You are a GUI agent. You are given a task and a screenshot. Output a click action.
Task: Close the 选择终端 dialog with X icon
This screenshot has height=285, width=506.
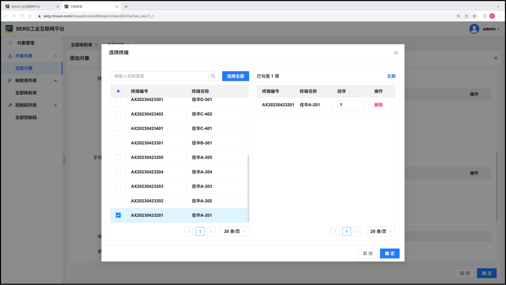(396, 53)
